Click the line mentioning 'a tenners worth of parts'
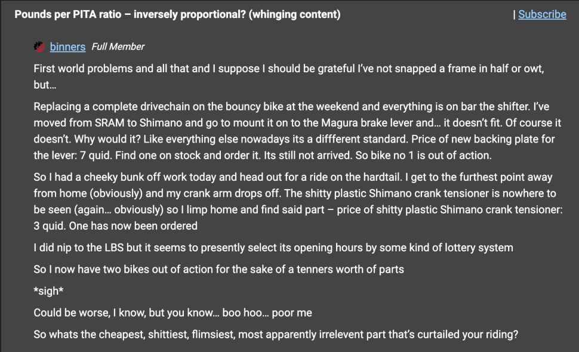 pos(218,269)
